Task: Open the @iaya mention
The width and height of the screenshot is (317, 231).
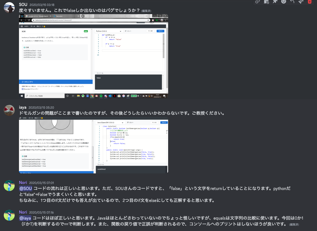Action: click(25, 218)
